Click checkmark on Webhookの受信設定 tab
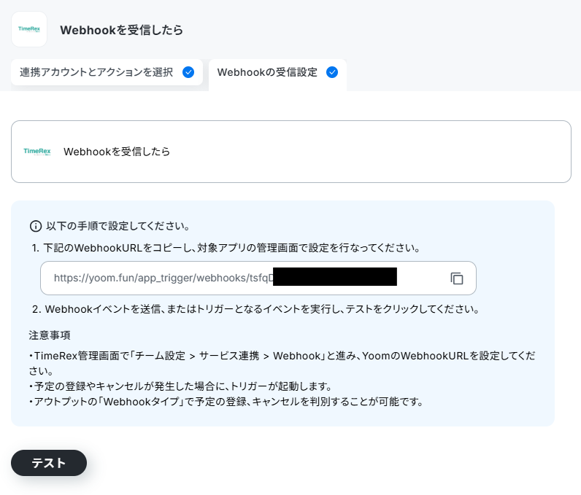The height and width of the screenshot is (495, 581). pyautogui.click(x=332, y=72)
